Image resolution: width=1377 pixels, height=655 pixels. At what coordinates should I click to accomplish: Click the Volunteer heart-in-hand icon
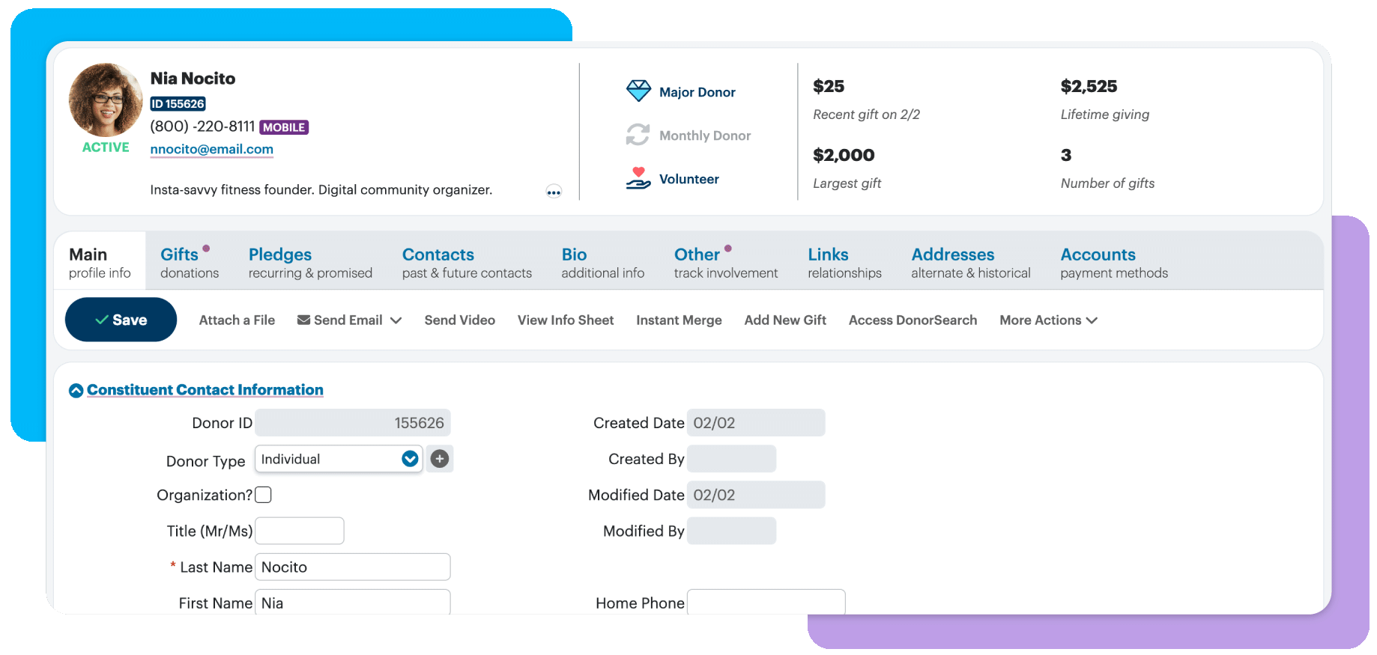(x=638, y=178)
